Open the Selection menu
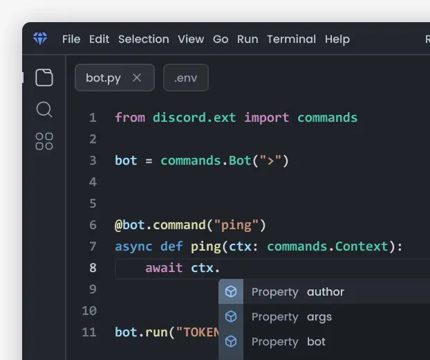Viewport: 430px width, 360px height. tap(144, 39)
